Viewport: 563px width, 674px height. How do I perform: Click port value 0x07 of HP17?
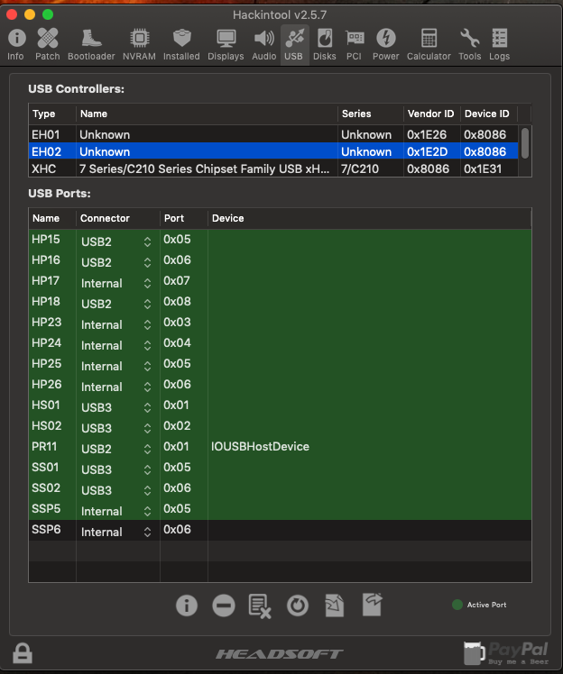pos(177,281)
